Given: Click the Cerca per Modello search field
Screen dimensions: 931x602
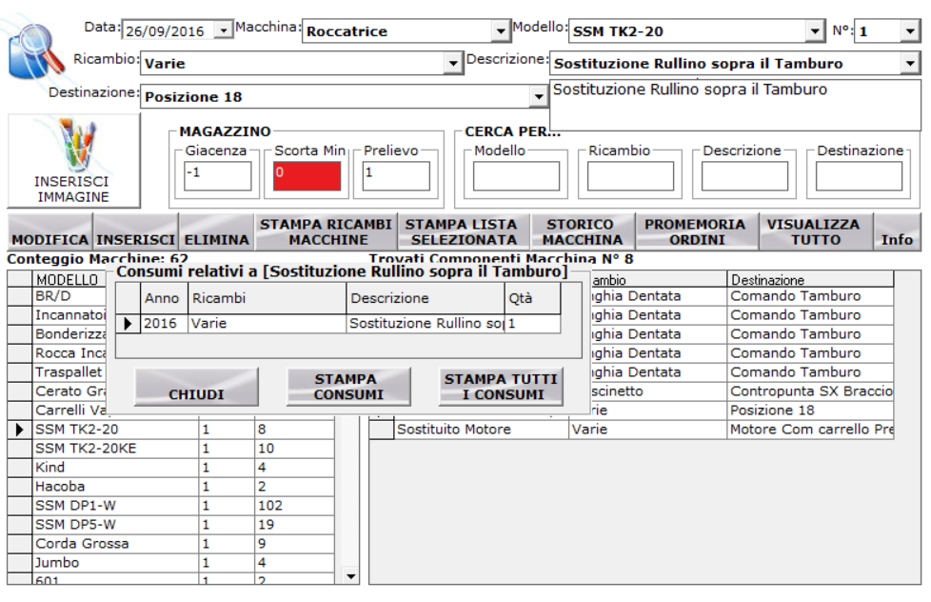Looking at the screenshot, I should [516, 176].
